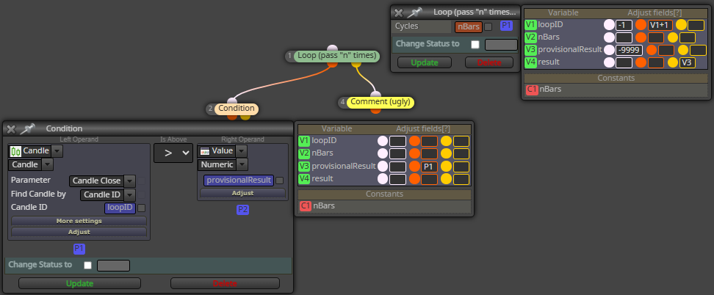
Task: Click the white input dot above the Comment node
Action: (x=375, y=95)
